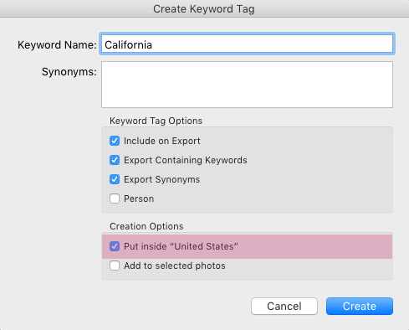Cancel the Create Keyword Tag dialog
409x330 pixels.
point(284,306)
